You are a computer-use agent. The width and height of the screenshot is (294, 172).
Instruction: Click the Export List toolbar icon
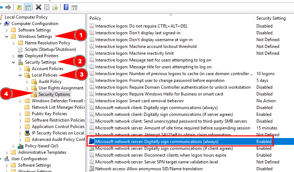coord(55,8)
